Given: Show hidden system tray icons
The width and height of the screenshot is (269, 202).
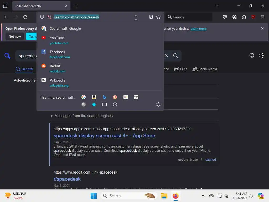Looking at the screenshot, I should pyautogui.click(x=203, y=196).
